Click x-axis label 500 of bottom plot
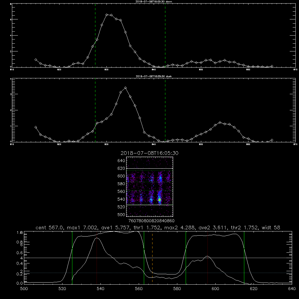Image resolution: width=299 pixels, height=299 pixels. (x=24, y=289)
